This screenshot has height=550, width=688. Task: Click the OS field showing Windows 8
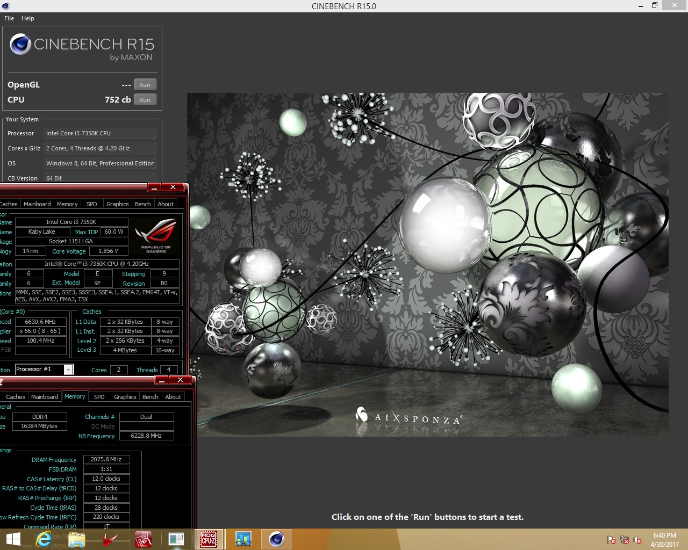point(100,163)
